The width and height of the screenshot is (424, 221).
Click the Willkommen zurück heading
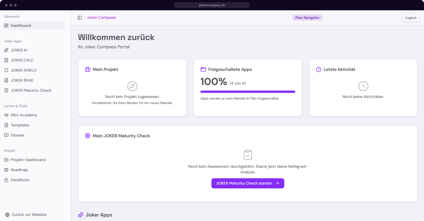point(116,37)
